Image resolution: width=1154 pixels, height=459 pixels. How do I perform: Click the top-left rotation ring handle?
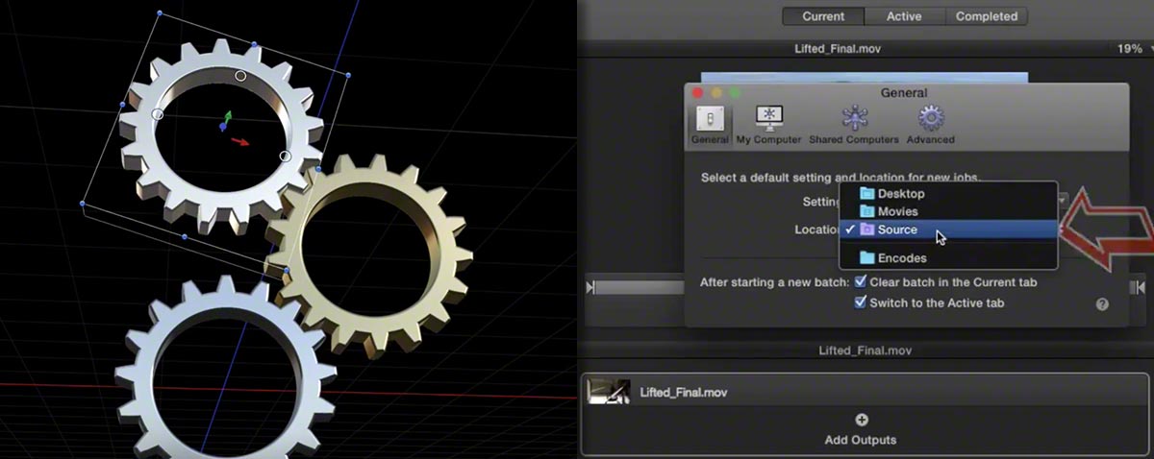click(x=158, y=114)
